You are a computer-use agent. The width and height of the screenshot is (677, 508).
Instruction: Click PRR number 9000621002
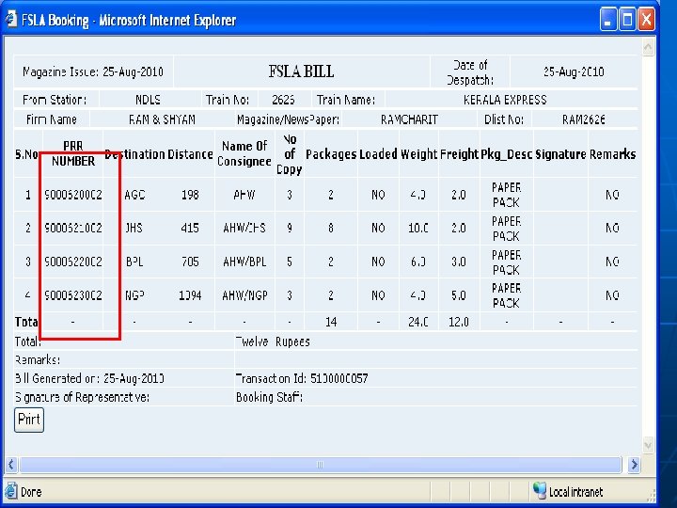pyautogui.click(x=73, y=228)
